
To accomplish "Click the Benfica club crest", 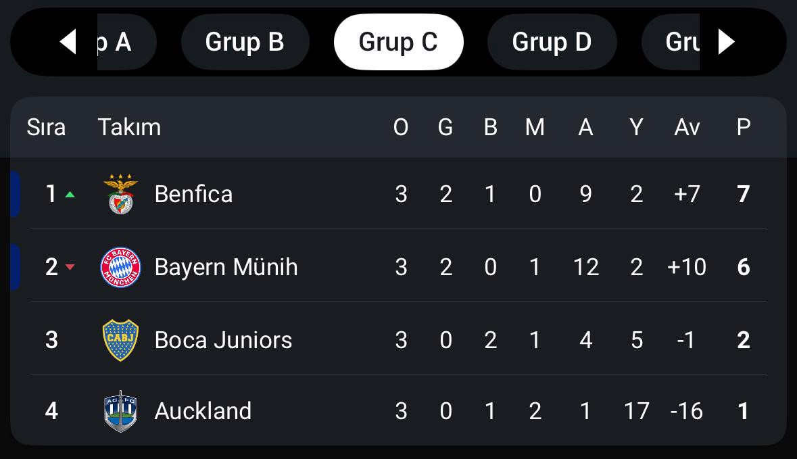I will click(120, 193).
